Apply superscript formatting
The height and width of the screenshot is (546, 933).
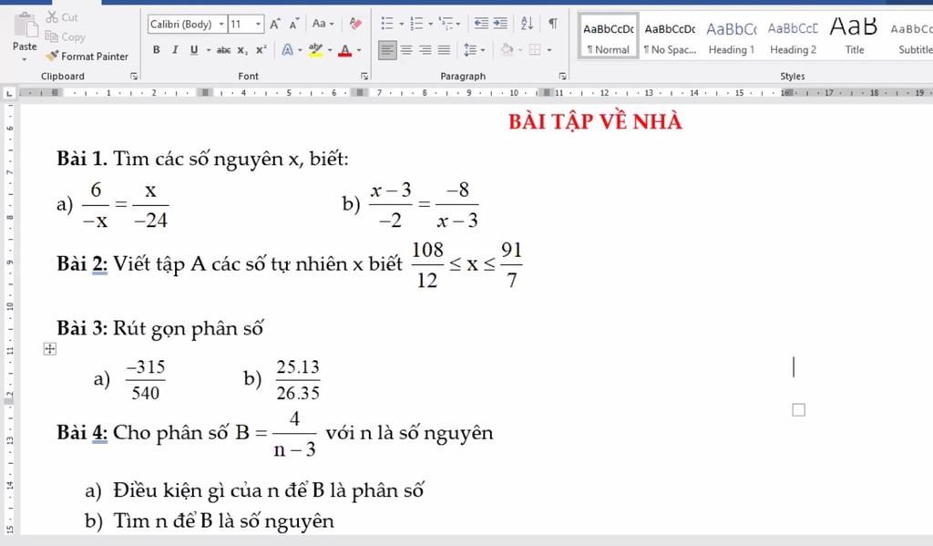click(261, 50)
